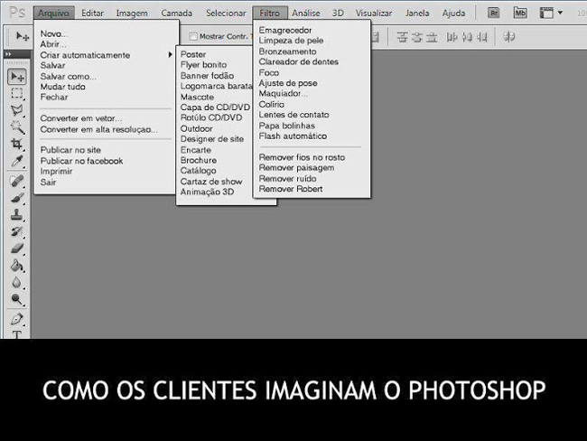
Task: Choose Remover paisagem filter entry
Action: pos(296,168)
